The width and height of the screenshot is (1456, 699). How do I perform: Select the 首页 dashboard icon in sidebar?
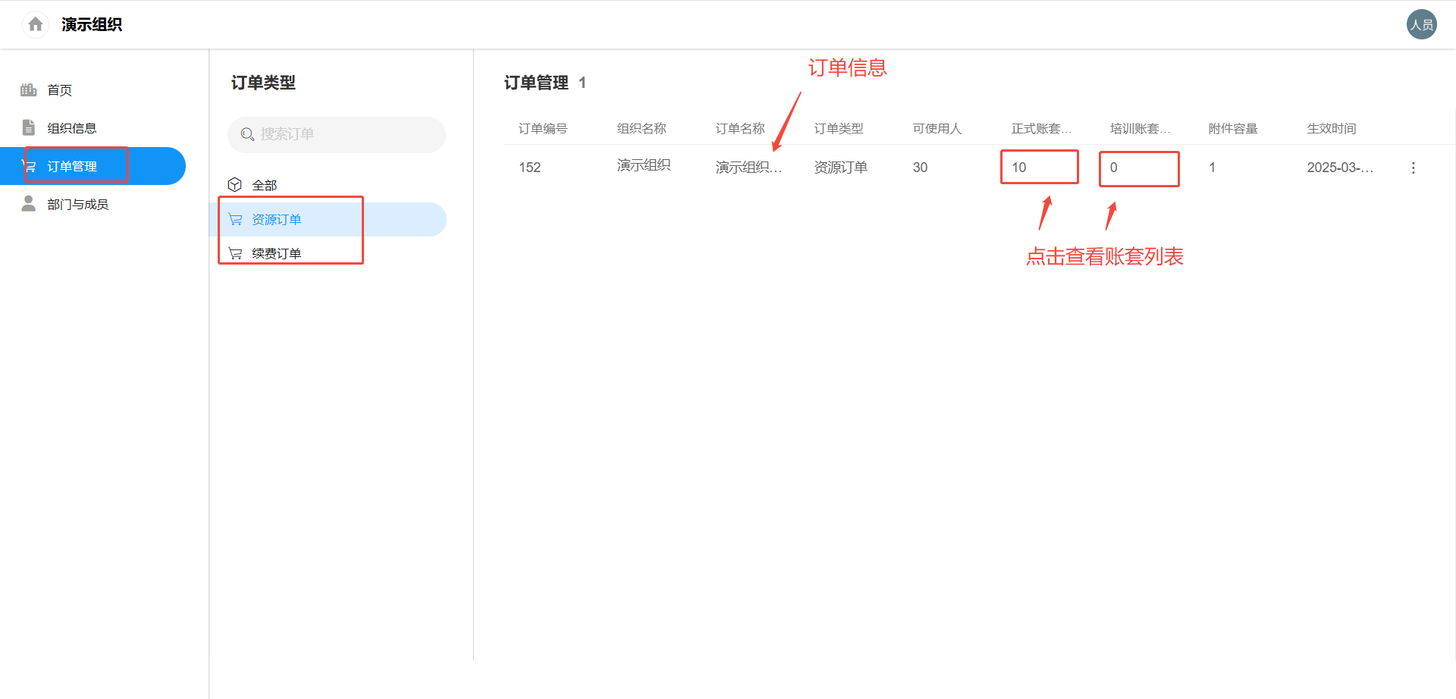(x=28, y=89)
